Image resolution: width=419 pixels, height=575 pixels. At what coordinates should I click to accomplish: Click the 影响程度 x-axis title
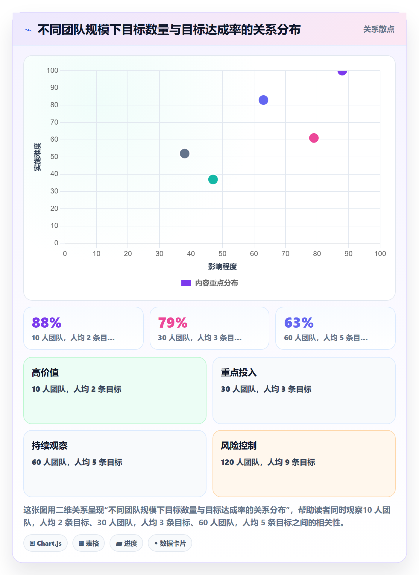click(222, 267)
